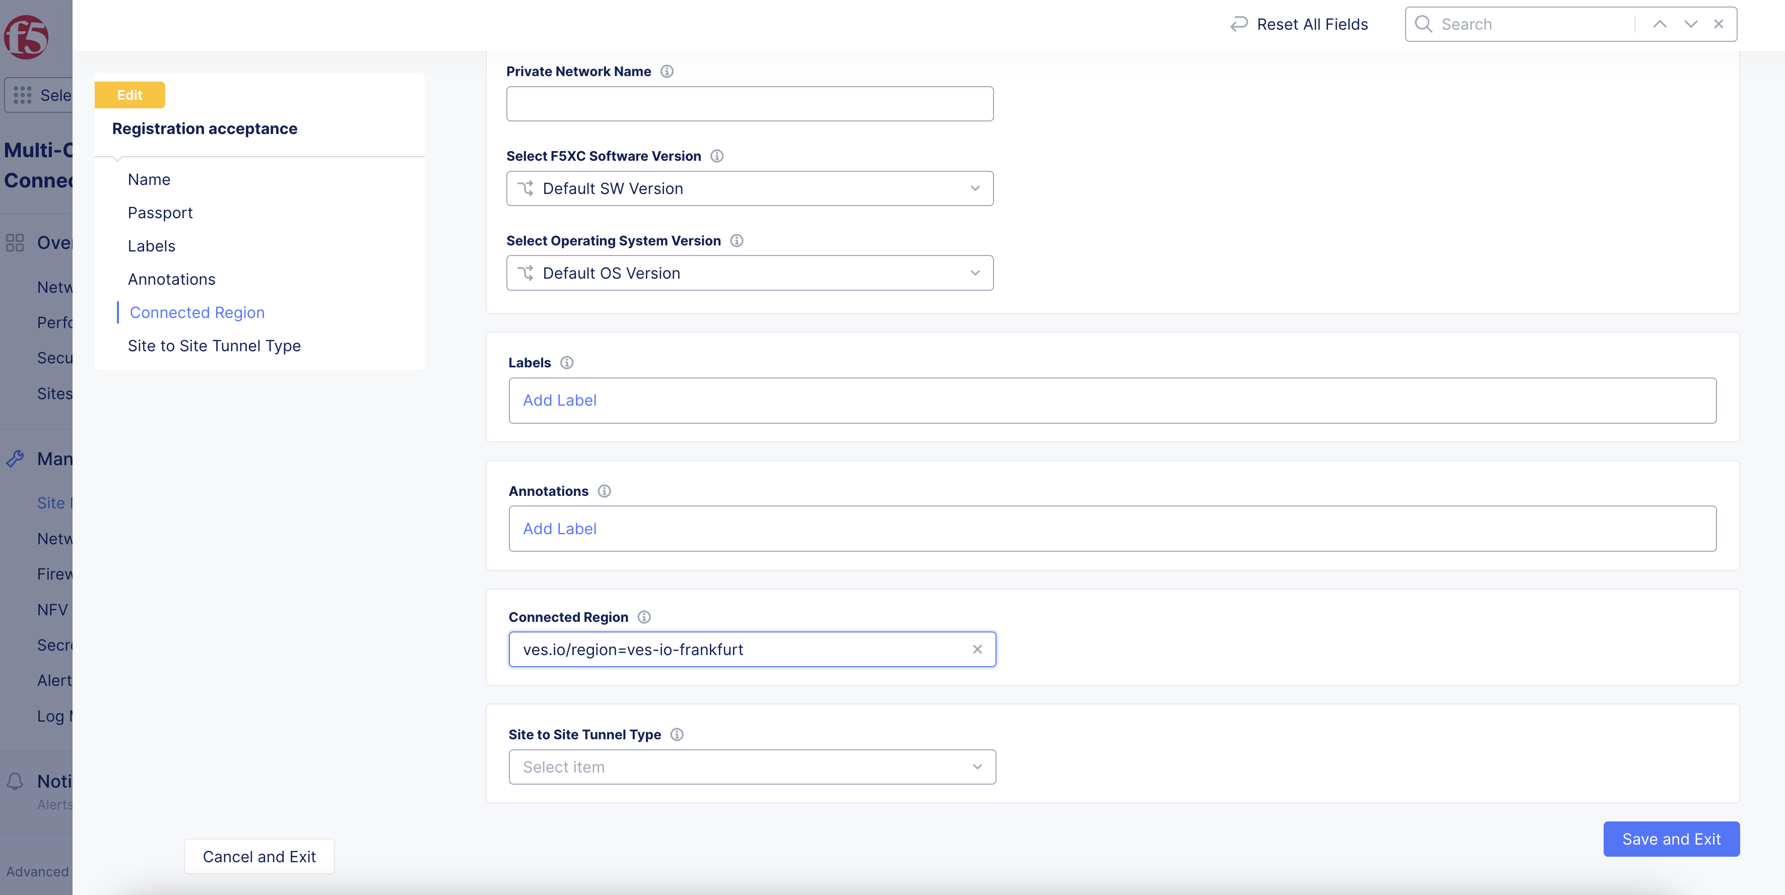Show info for Private Network Name

click(667, 72)
